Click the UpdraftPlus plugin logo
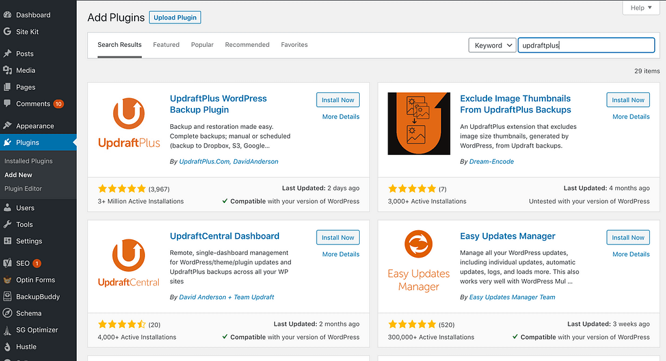Viewport: 666px width, 361px height. point(129,123)
